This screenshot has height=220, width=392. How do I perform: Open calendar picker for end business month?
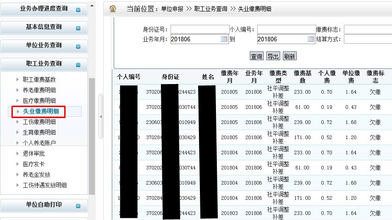pos(311,39)
